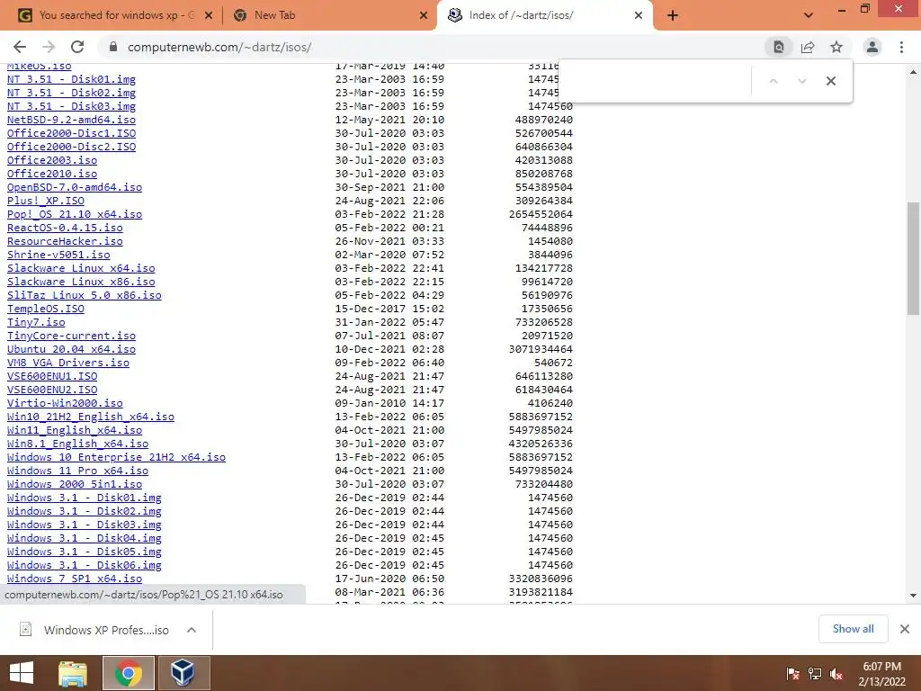Click the Slackware Linux x64.iso link
Viewport: 921px width, 691px height.
[81, 268]
